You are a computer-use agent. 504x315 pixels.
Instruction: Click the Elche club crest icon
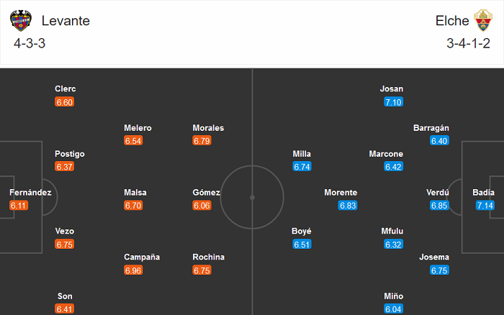[x=482, y=21]
